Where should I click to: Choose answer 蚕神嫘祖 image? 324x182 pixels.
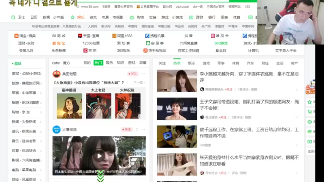click(x=69, y=106)
